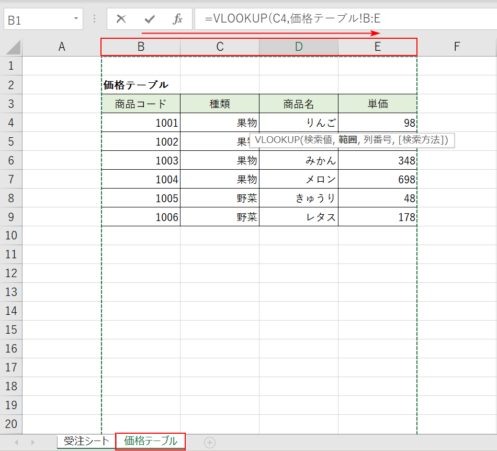Select the price cell 698
Image resolution: width=497 pixels, height=451 pixels.
click(378, 179)
